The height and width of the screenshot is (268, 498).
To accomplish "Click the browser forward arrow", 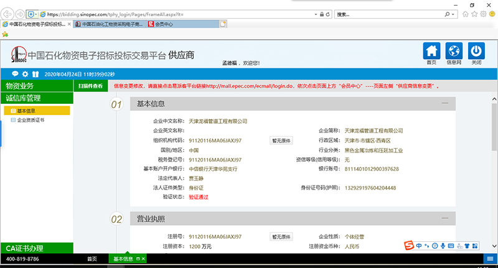I will point(20,14).
